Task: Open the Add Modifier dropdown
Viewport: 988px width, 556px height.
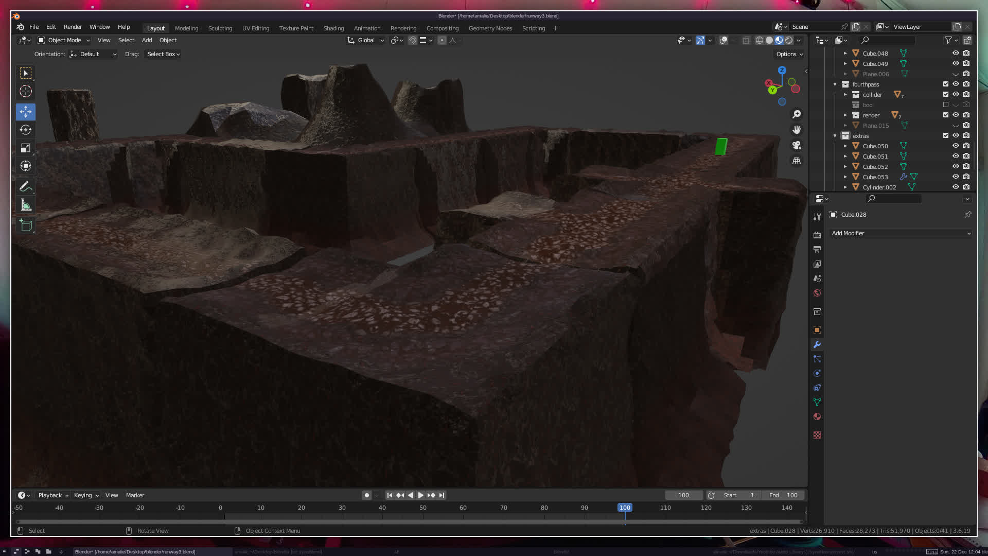Action: click(x=901, y=233)
